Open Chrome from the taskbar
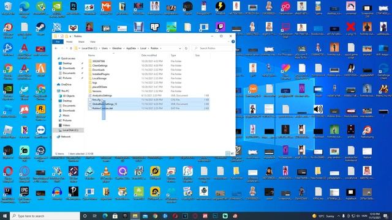The width and height of the screenshot is (392, 220). (x=155, y=216)
